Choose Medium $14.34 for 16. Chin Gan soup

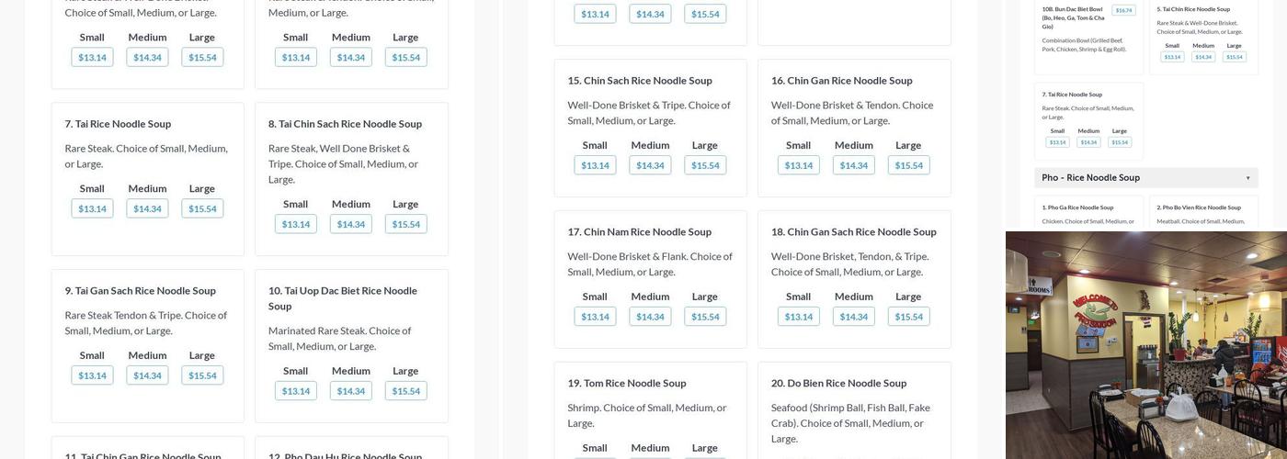(853, 165)
